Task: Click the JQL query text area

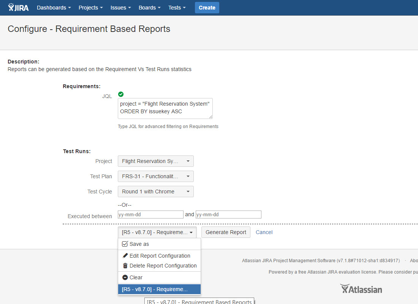Action: 165,108
